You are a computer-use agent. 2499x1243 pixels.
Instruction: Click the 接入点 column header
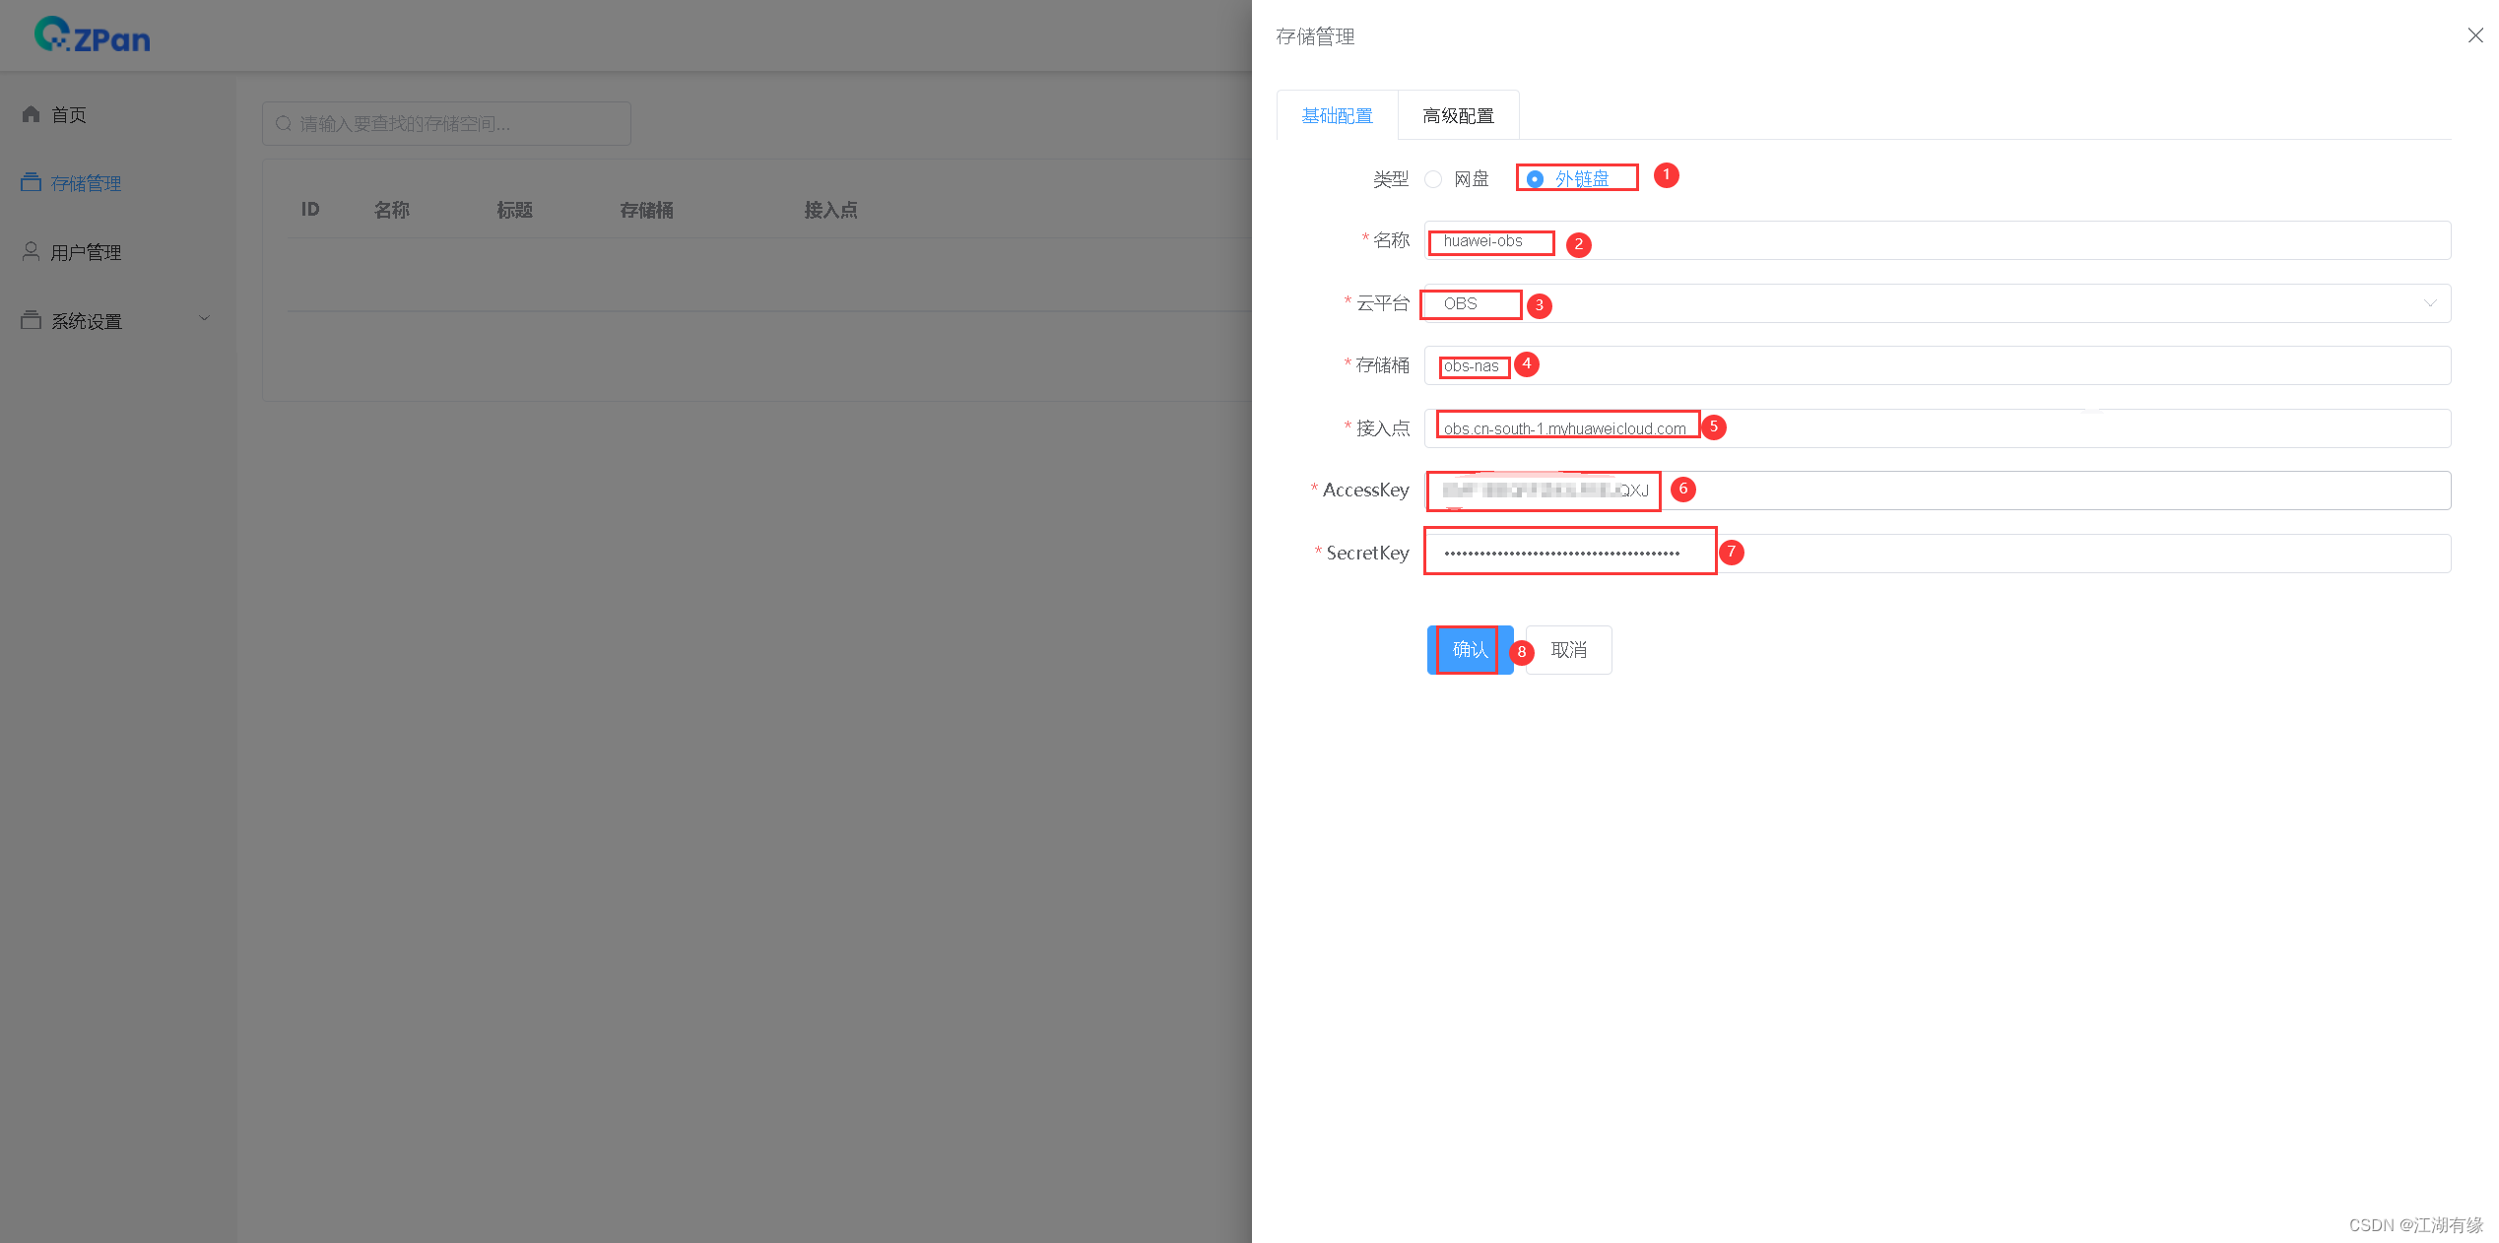click(x=831, y=210)
